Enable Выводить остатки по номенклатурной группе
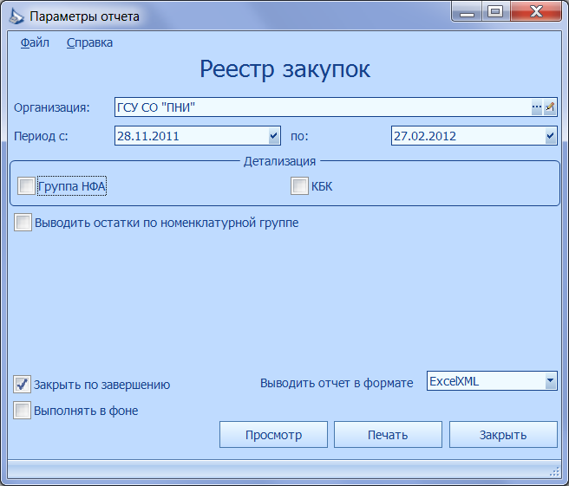 23,222
